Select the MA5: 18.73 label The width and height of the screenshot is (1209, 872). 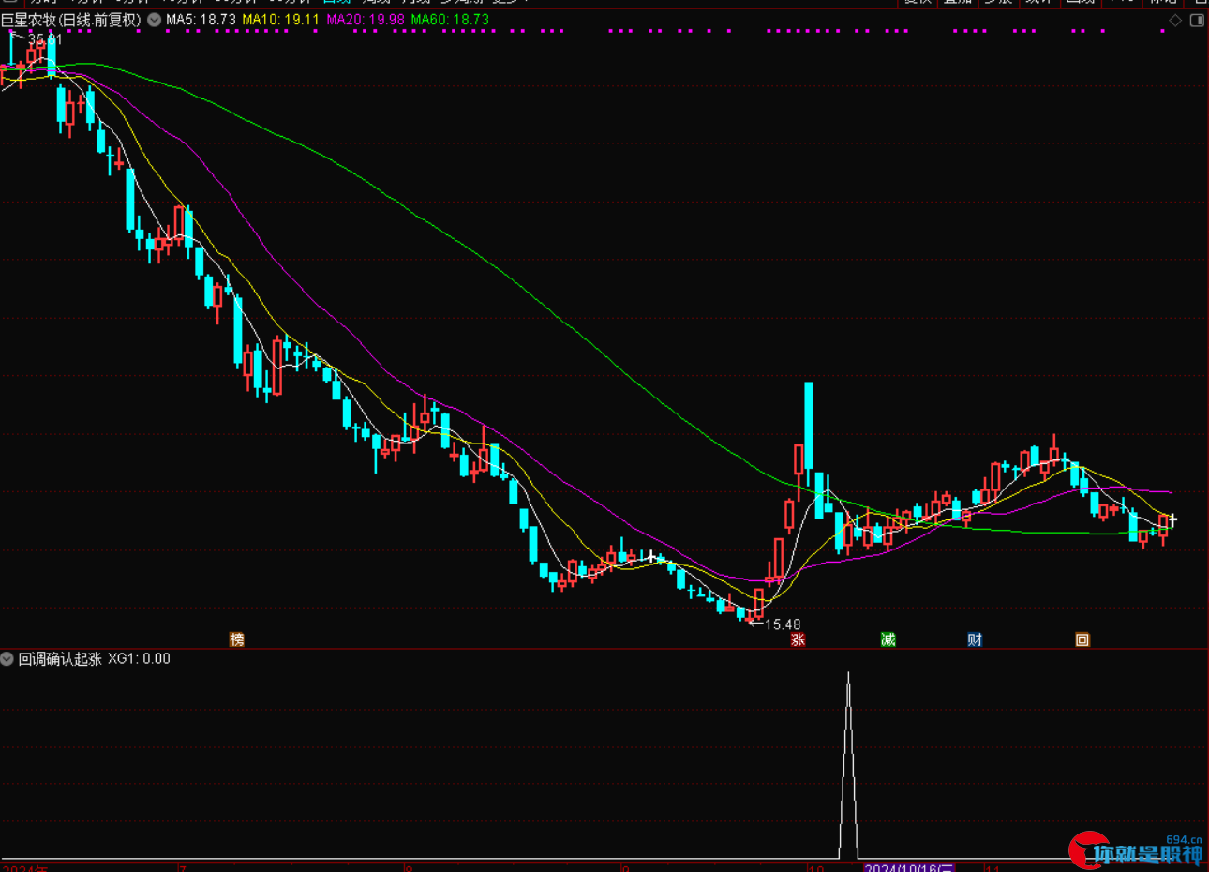201,20
